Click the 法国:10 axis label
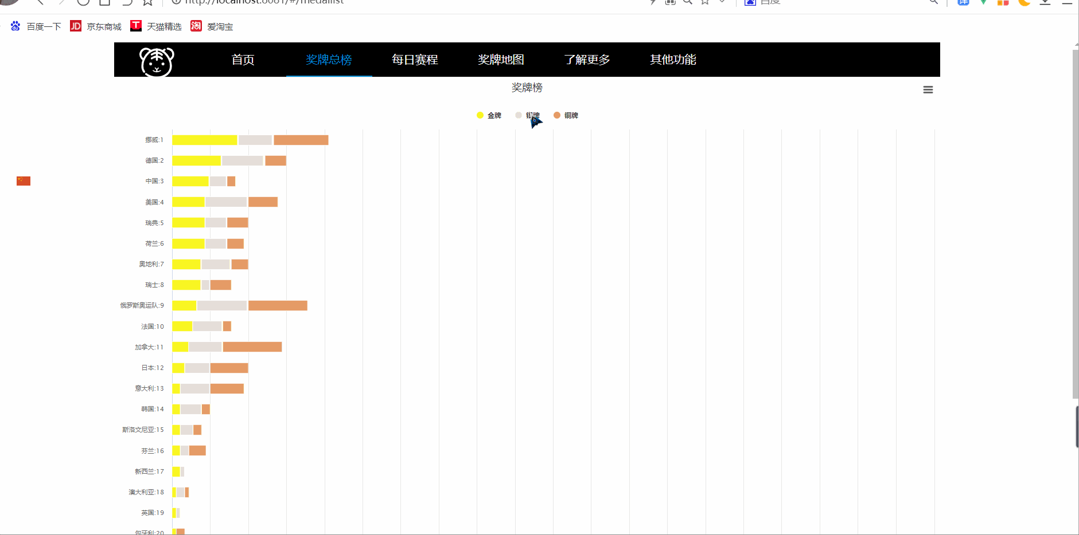Viewport: 1079px width, 535px height. (x=153, y=326)
